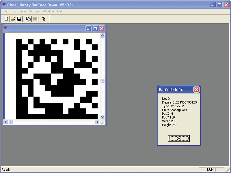The image size is (231, 173).
Task: Open a barcode file
Action: click(x=13, y=18)
